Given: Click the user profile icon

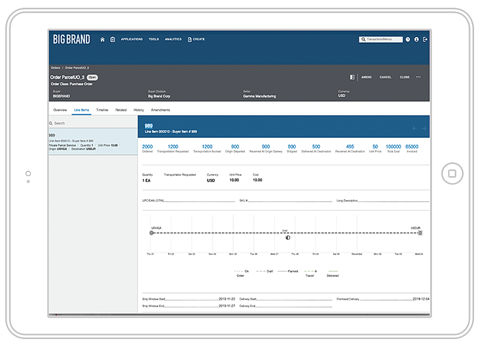Looking at the screenshot, I should click(416, 39).
